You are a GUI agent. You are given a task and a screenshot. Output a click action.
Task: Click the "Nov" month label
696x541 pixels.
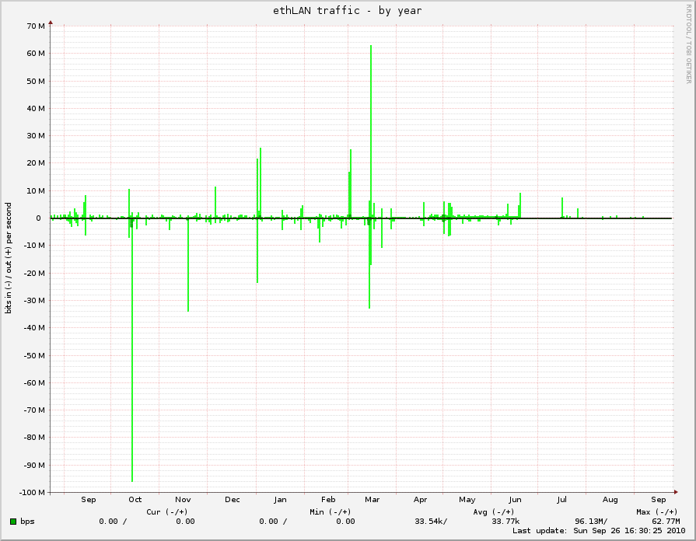pos(183,500)
